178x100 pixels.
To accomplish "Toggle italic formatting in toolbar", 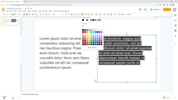I will [x=74, y=14].
